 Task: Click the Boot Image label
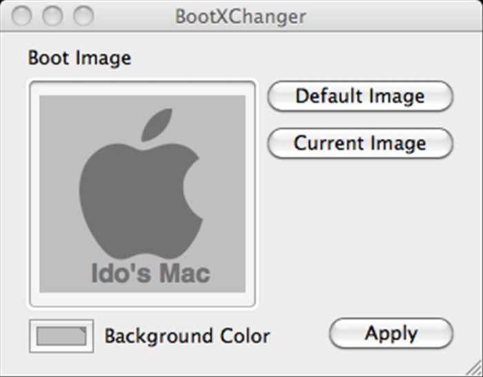coord(79,58)
